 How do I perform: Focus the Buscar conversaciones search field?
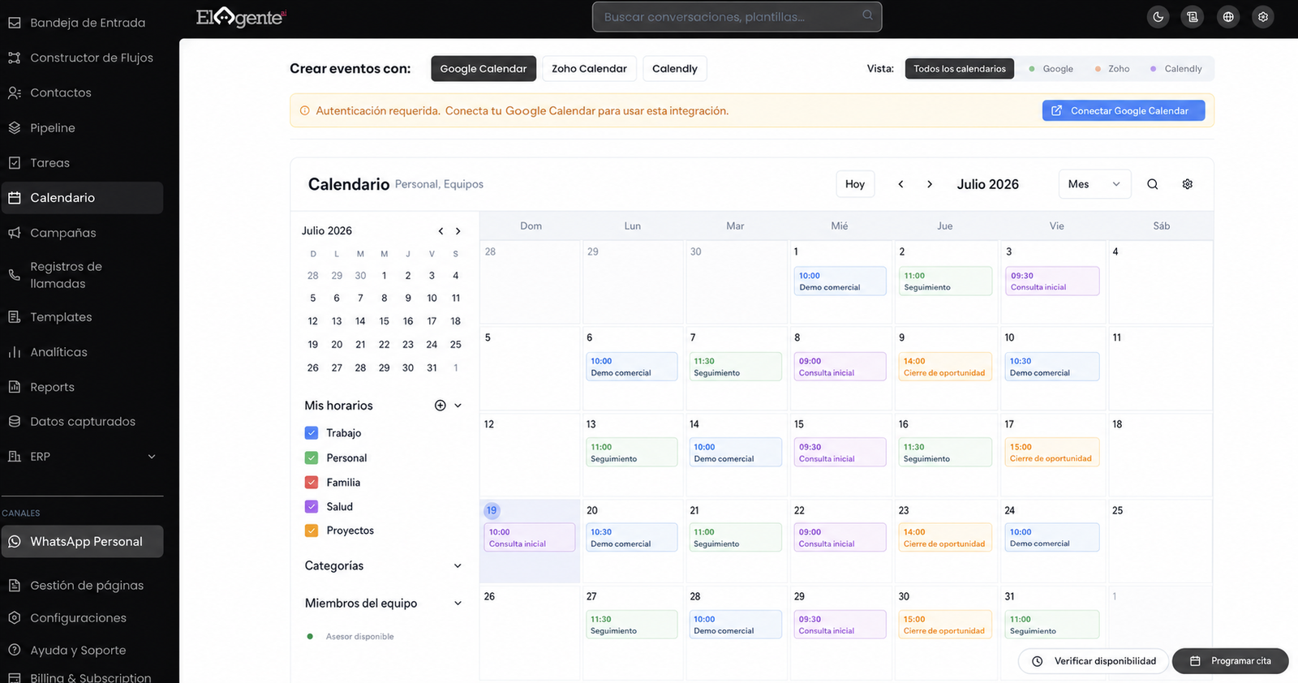point(737,17)
